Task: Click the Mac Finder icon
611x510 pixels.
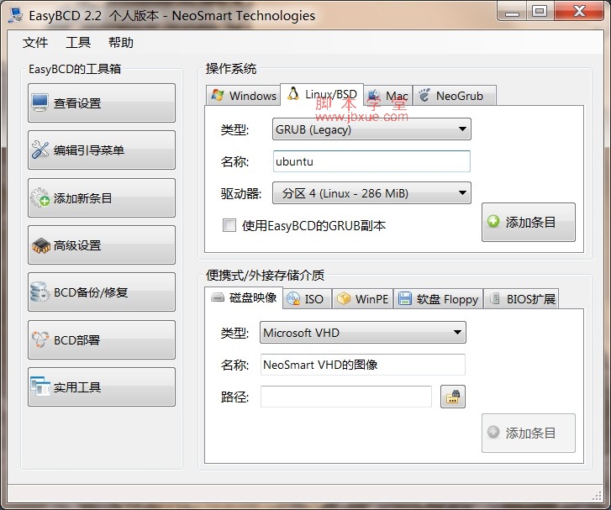Action: pos(374,95)
